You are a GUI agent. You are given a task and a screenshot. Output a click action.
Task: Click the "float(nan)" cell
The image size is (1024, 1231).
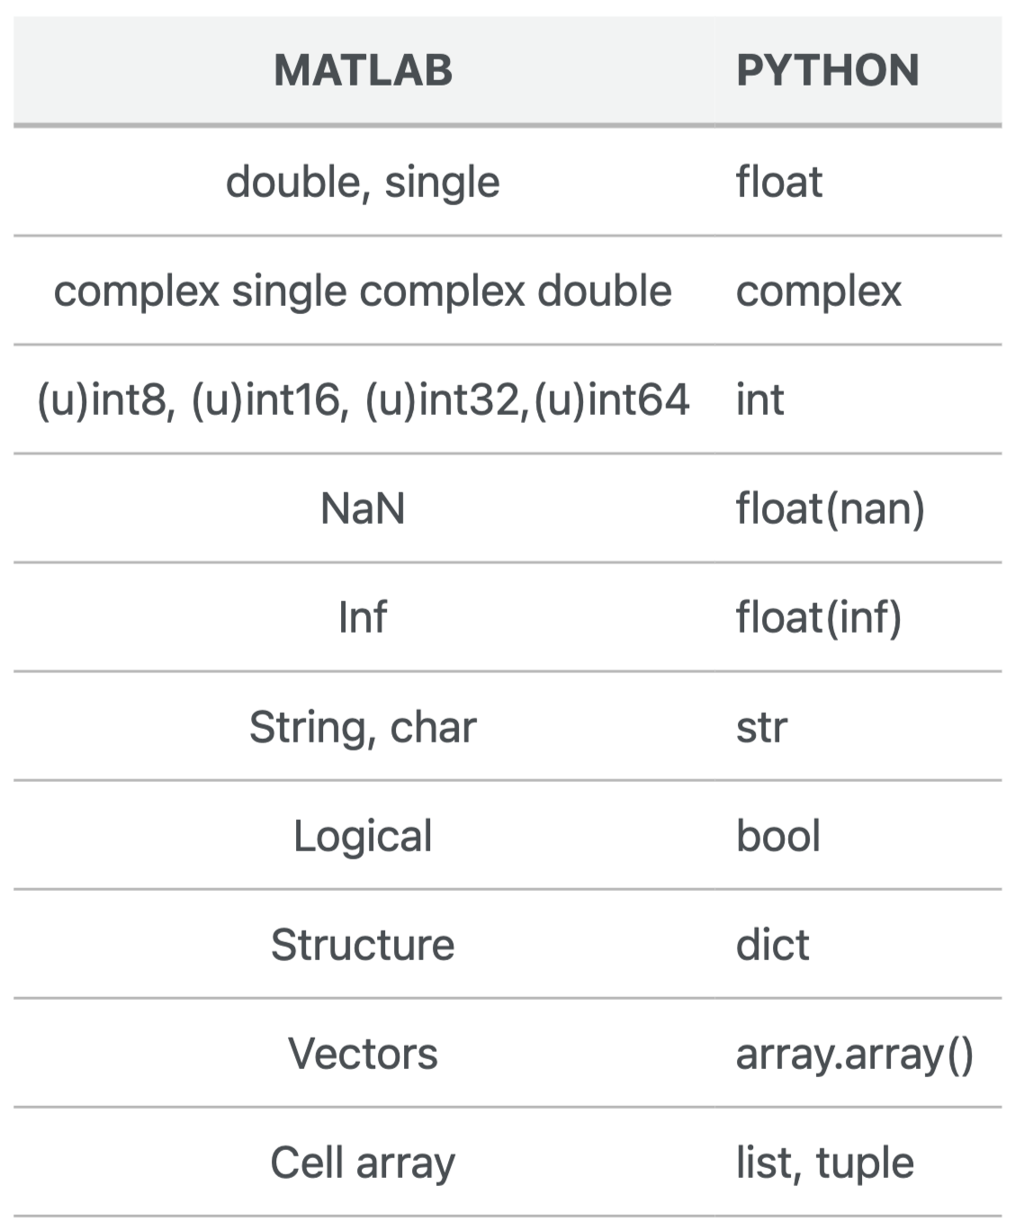[x=830, y=508]
